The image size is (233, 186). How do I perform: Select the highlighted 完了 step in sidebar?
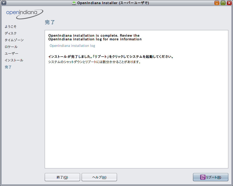click(8, 67)
